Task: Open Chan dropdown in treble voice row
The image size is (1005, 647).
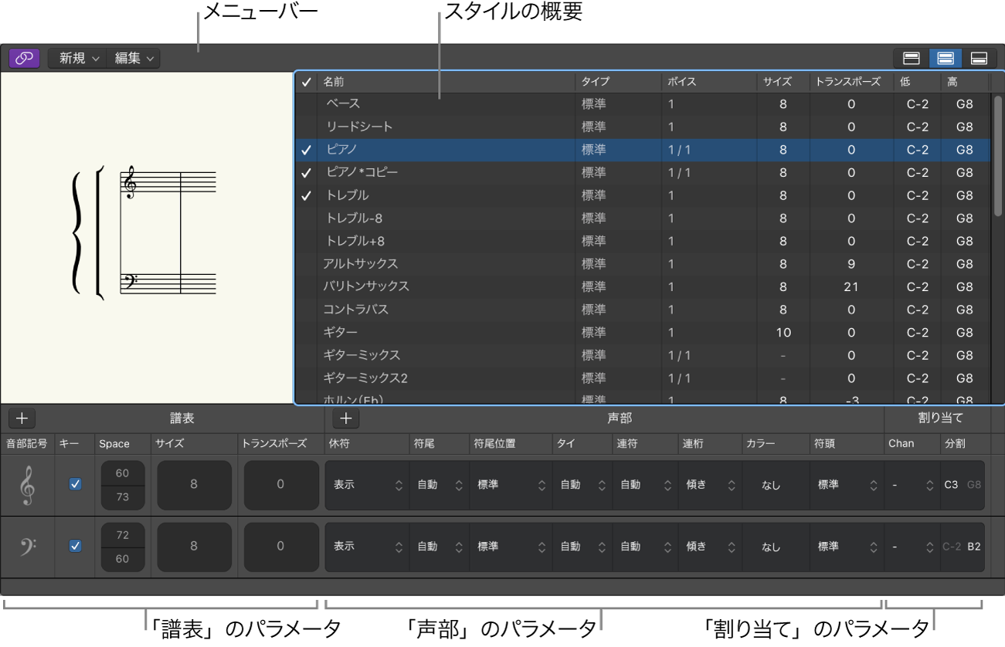Action: (x=912, y=485)
